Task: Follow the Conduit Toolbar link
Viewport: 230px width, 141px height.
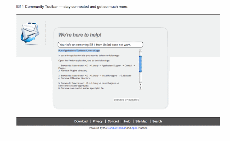Action: click(116, 128)
